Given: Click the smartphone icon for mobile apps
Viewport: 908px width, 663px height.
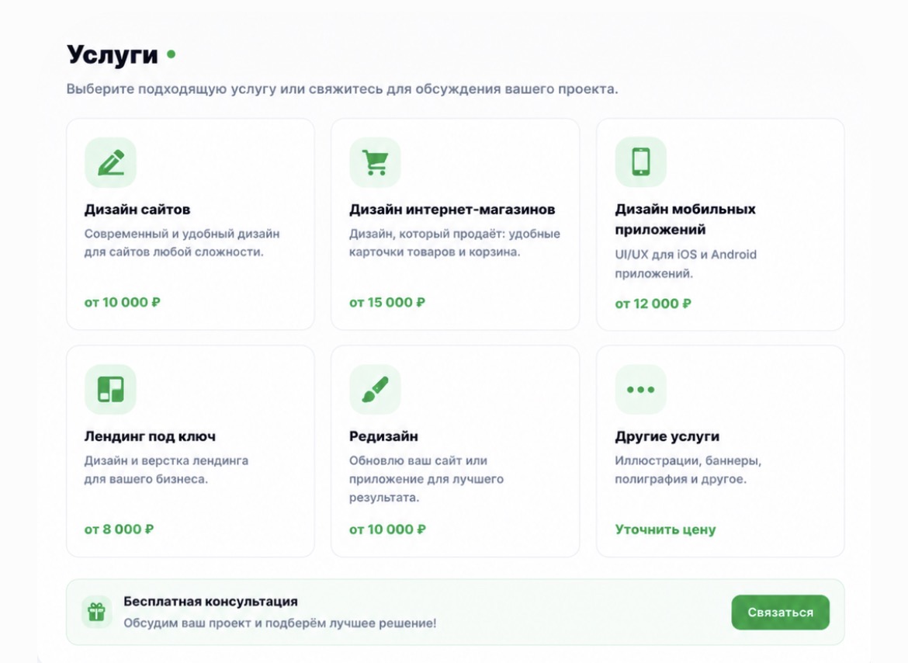Looking at the screenshot, I should tap(640, 161).
